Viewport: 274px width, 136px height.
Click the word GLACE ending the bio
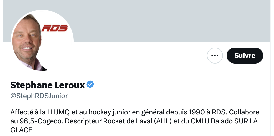(21, 130)
